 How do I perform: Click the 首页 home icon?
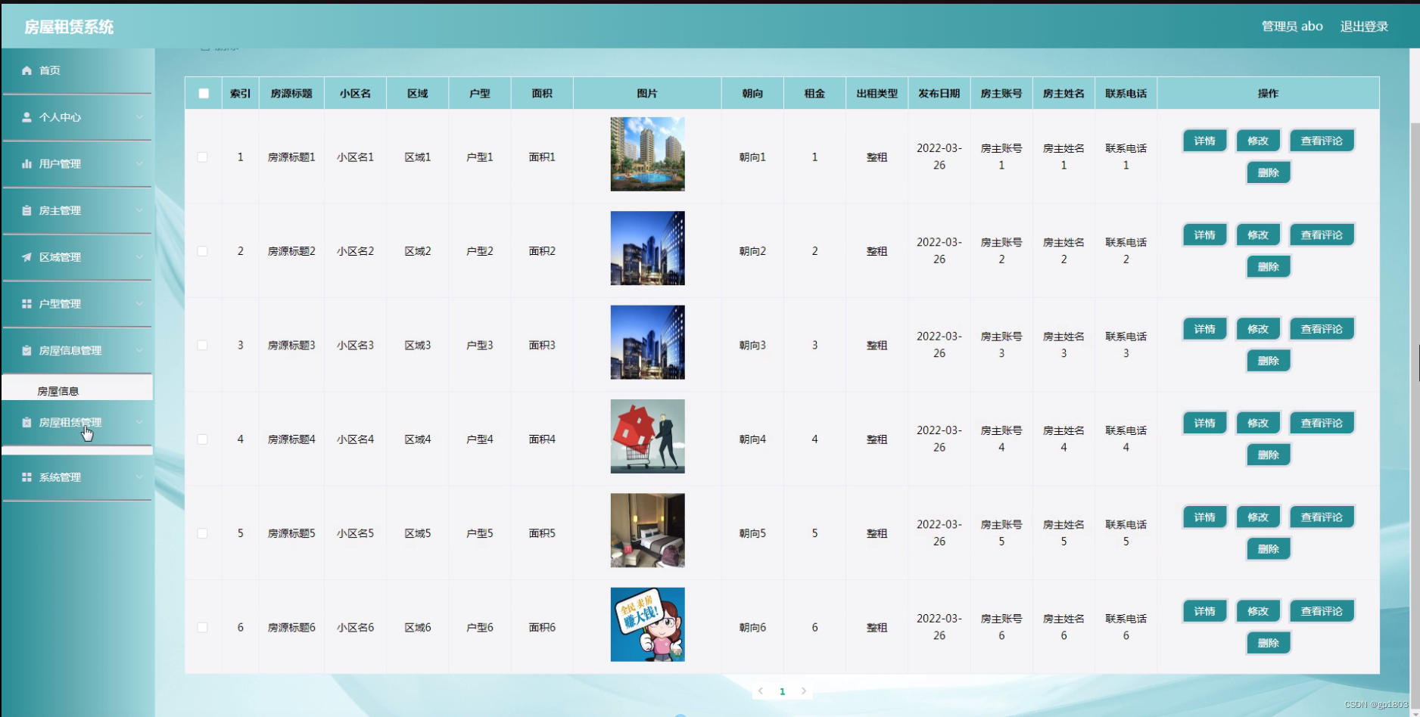point(26,70)
